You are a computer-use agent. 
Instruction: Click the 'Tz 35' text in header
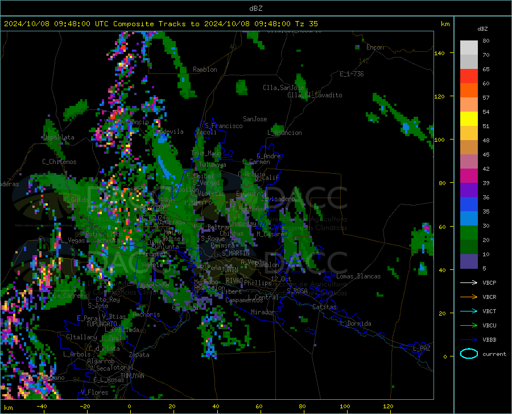point(306,24)
